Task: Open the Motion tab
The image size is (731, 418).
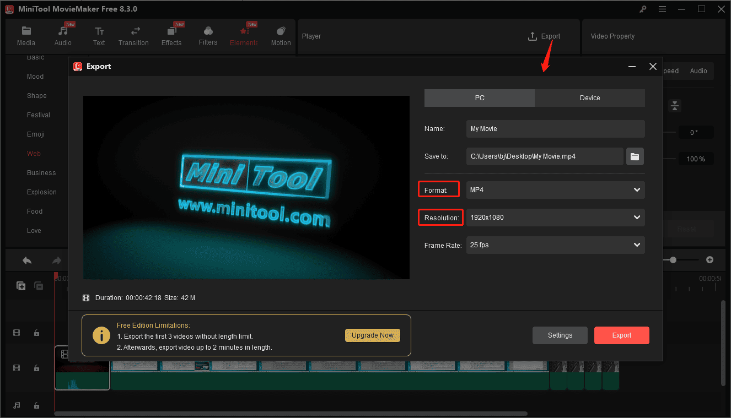Action: [281, 36]
